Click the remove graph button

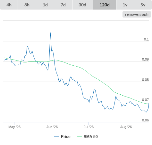tap(137, 14)
